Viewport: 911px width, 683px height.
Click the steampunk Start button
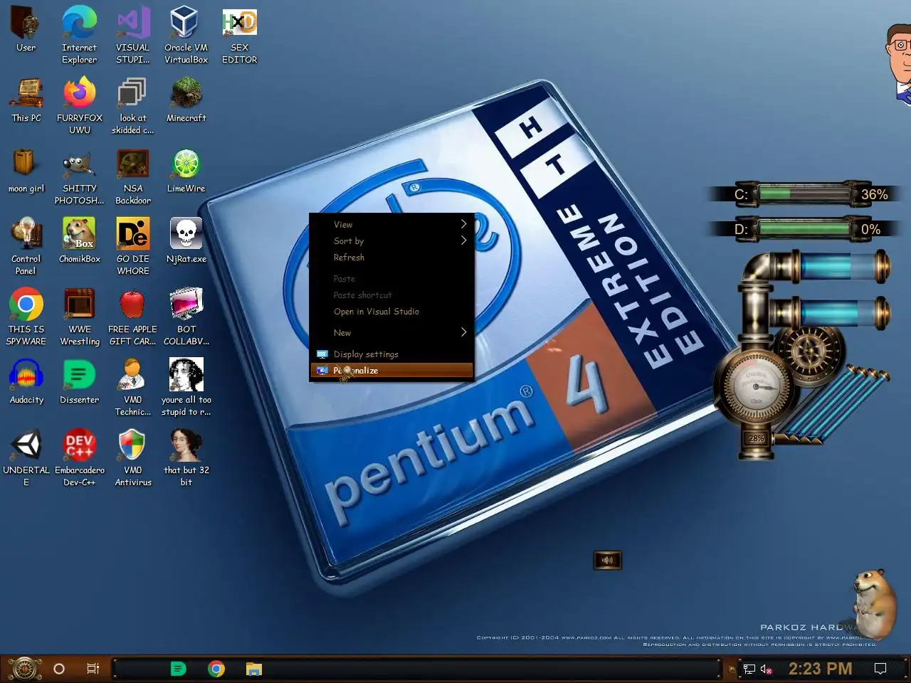24,669
